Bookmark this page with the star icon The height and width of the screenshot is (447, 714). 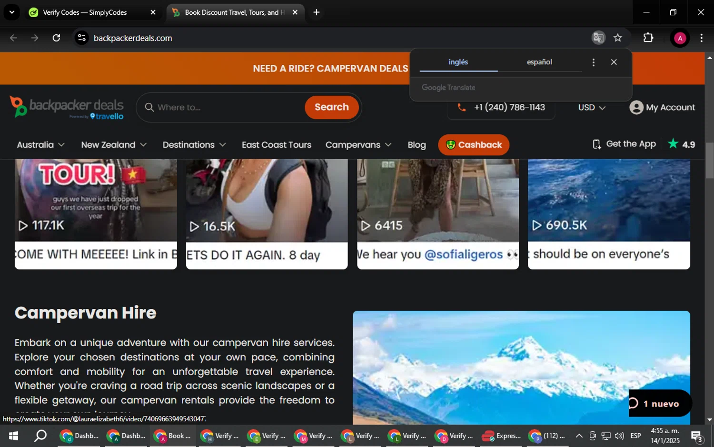tap(618, 38)
